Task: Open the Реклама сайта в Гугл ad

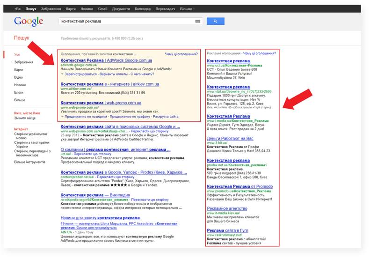Action: click(x=227, y=230)
